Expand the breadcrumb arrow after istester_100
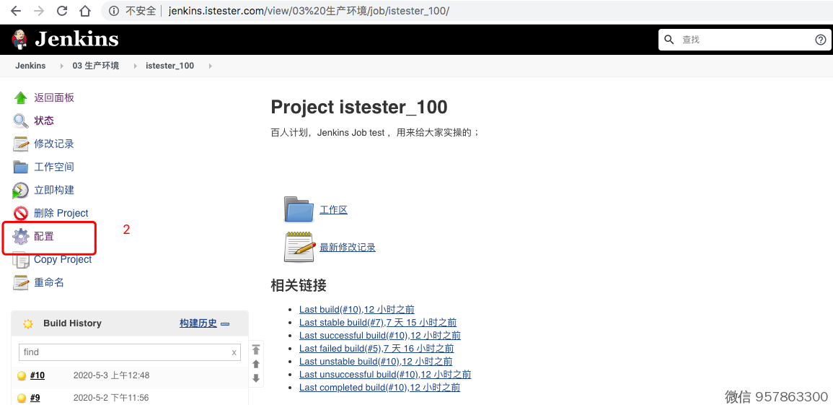The height and width of the screenshot is (405, 833). coord(211,66)
